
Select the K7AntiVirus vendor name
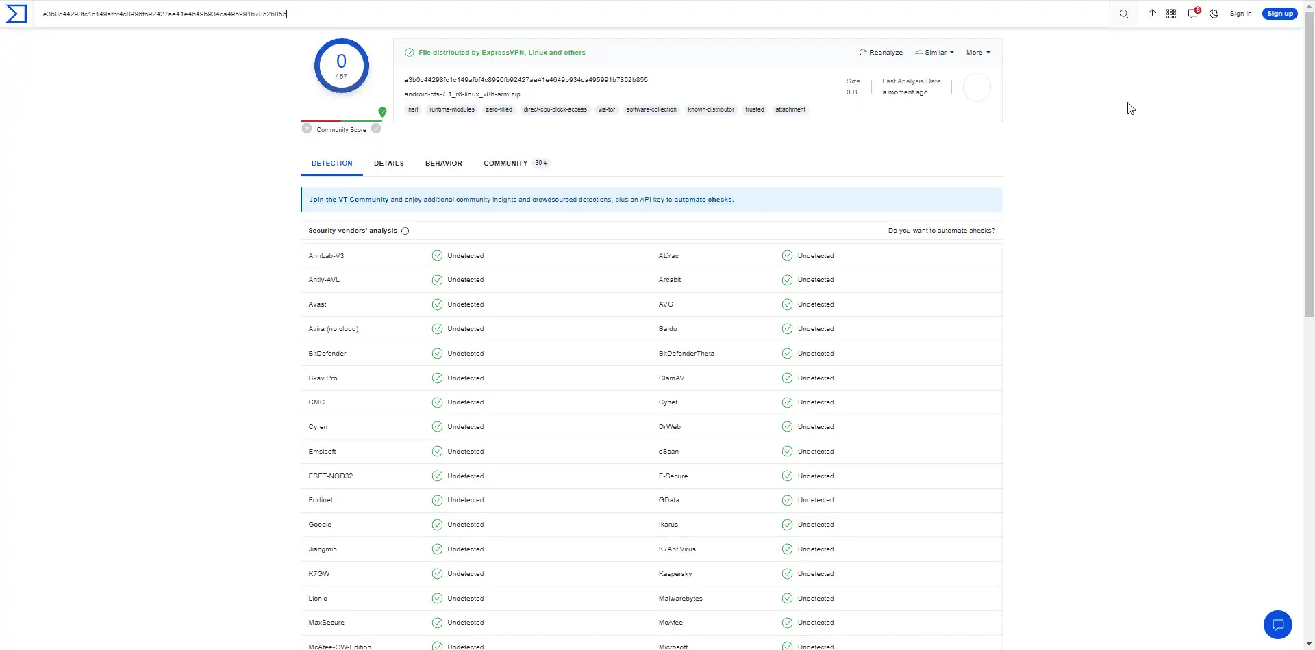pos(677,549)
